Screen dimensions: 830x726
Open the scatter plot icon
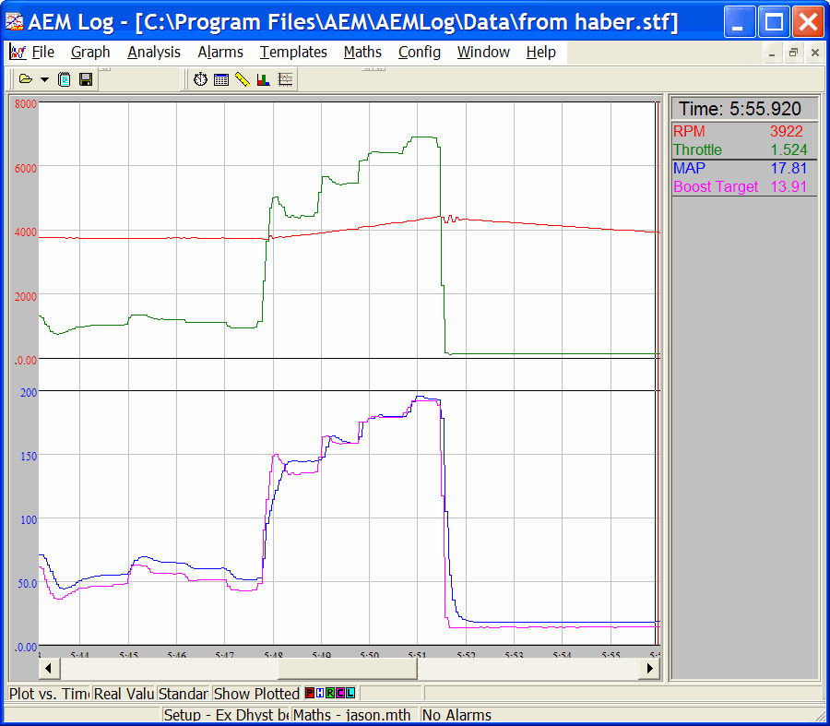pos(285,80)
